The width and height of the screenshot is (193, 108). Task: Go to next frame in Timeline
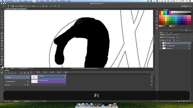click(15, 73)
